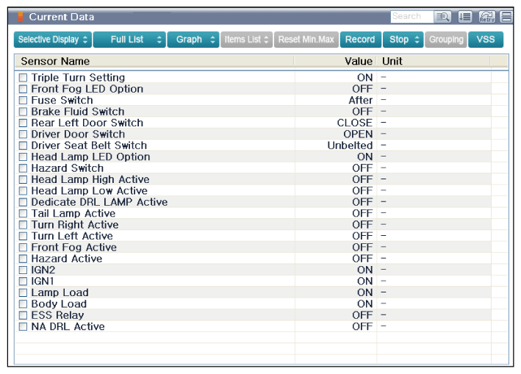Click the ON value for Triple Turn Setting
Image resolution: width=521 pixels, height=374 pixels.
click(364, 78)
